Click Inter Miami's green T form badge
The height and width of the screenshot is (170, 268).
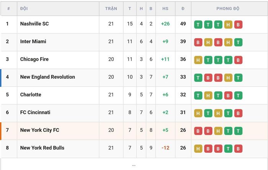click(238, 42)
